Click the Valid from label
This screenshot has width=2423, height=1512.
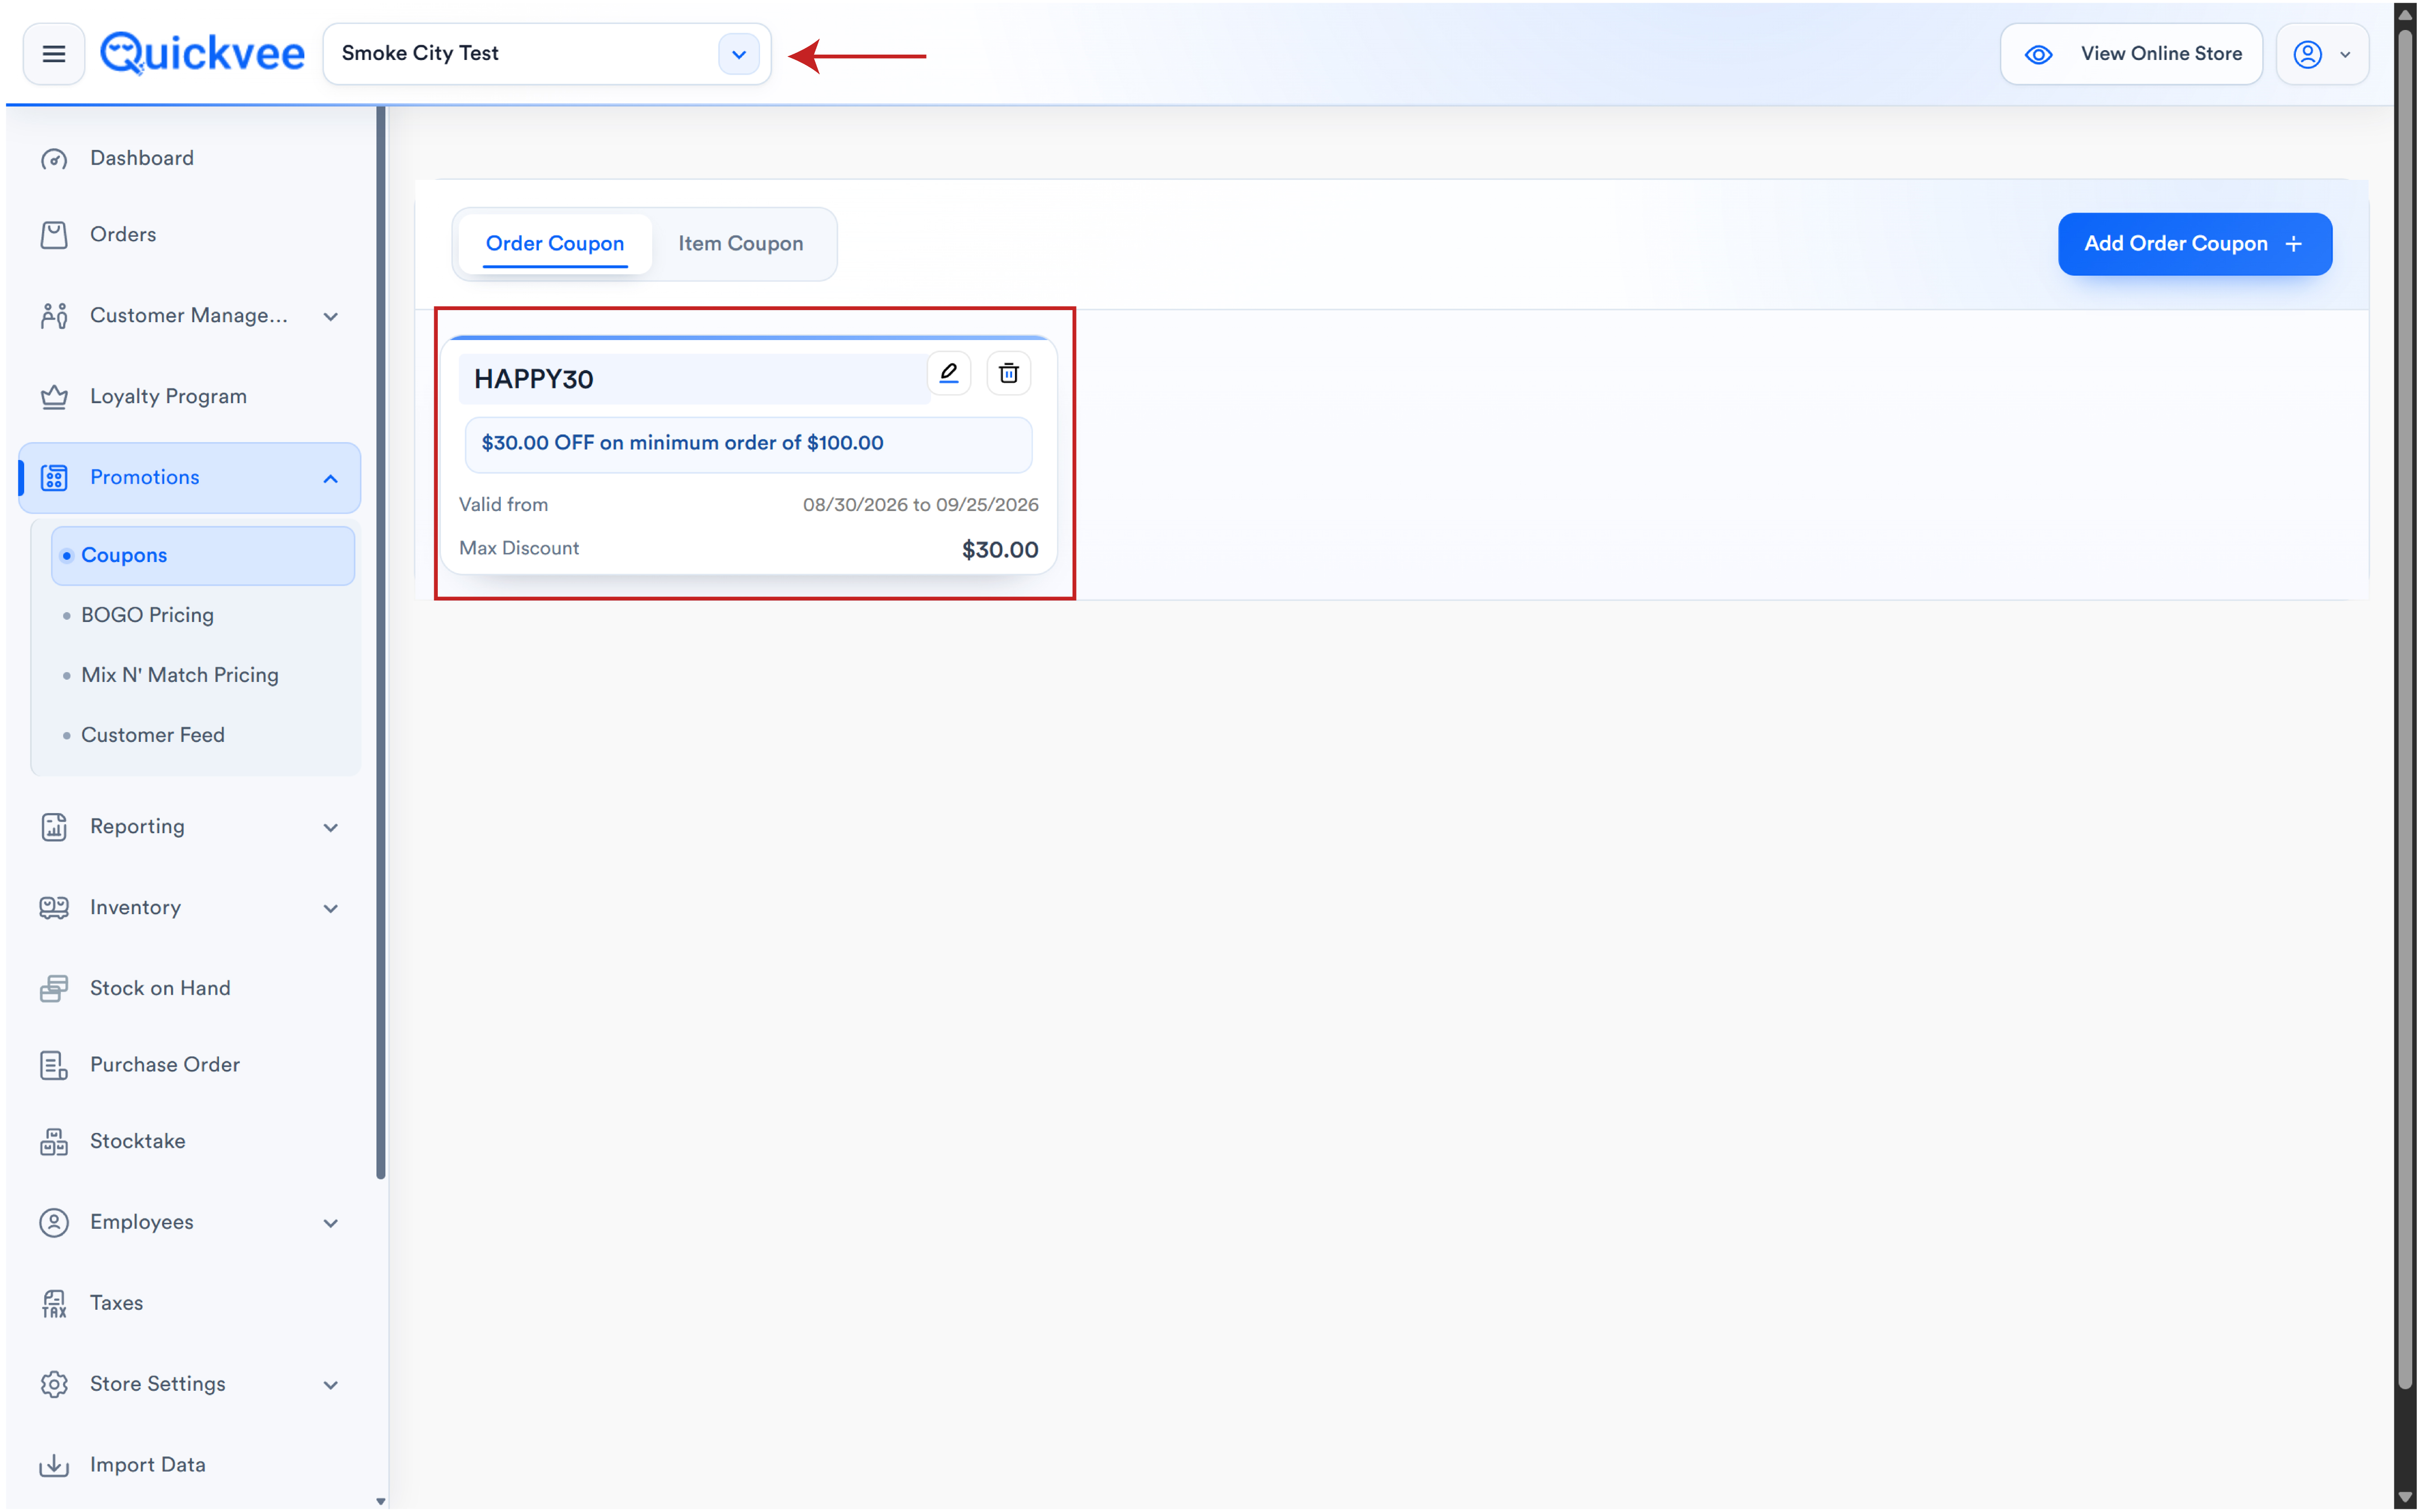503,505
